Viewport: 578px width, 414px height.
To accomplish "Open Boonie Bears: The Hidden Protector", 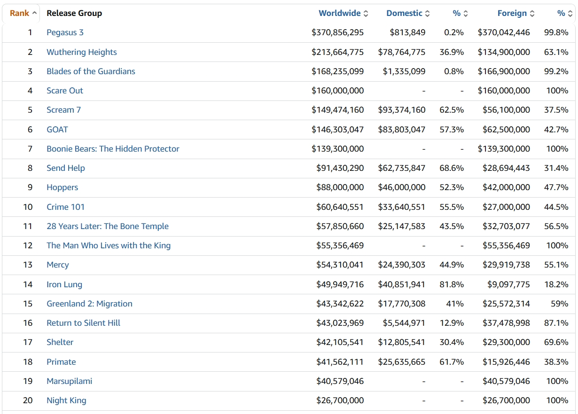I will tap(113, 149).
